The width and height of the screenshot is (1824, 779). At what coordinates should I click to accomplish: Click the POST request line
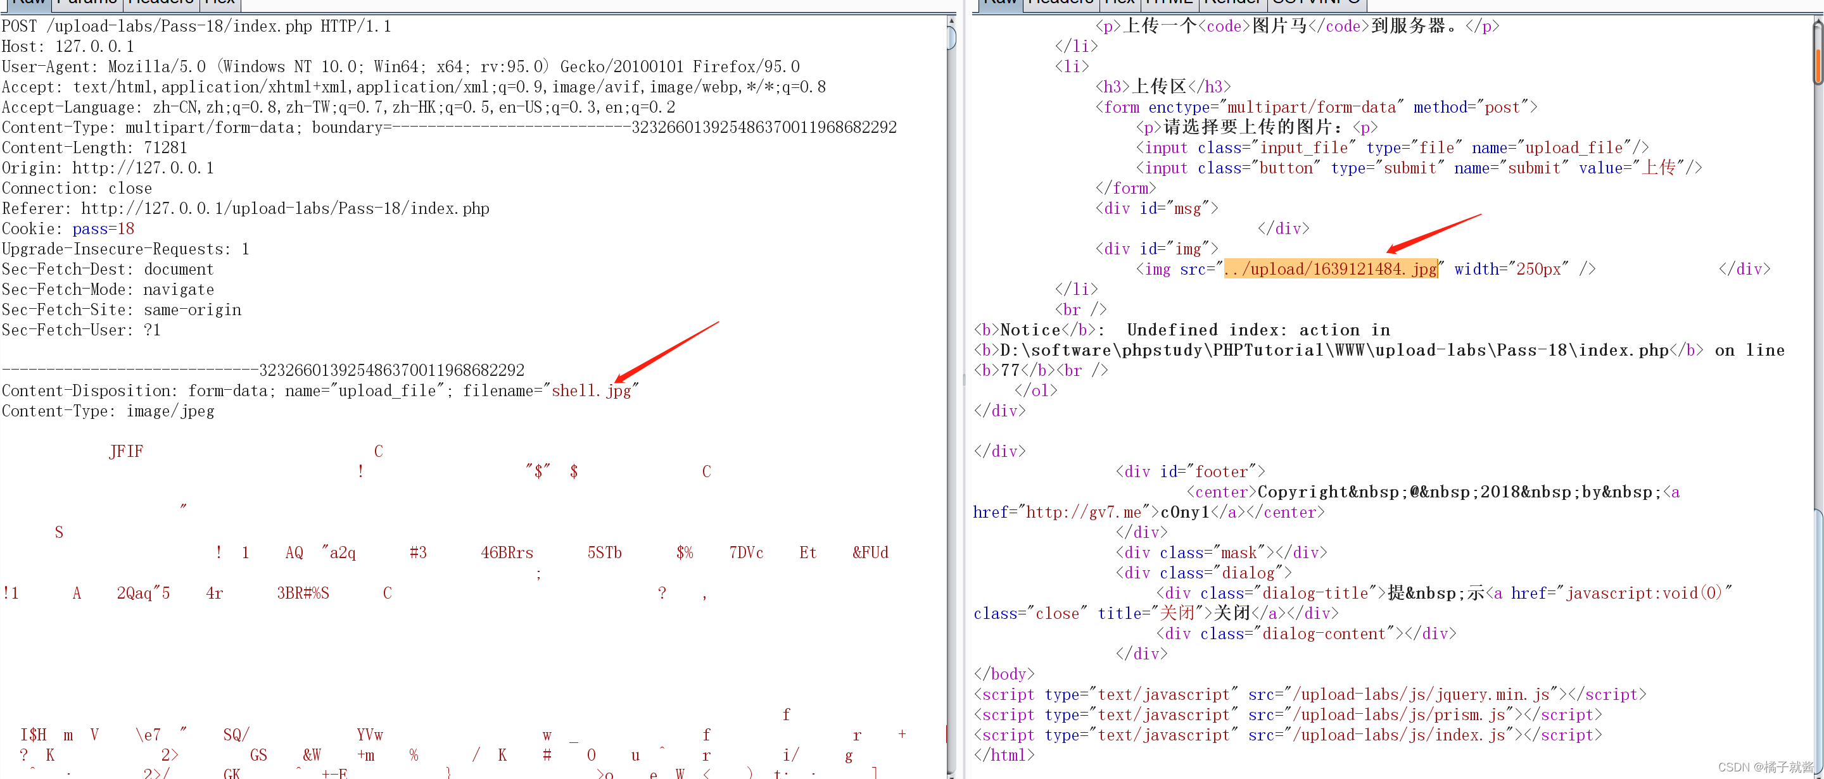point(196,27)
